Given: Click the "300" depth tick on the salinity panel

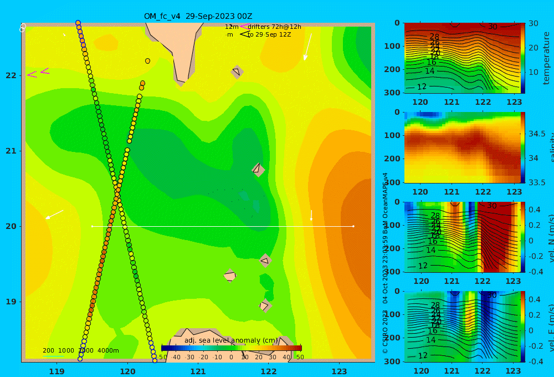Looking at the screenshot, I should 392,182.
